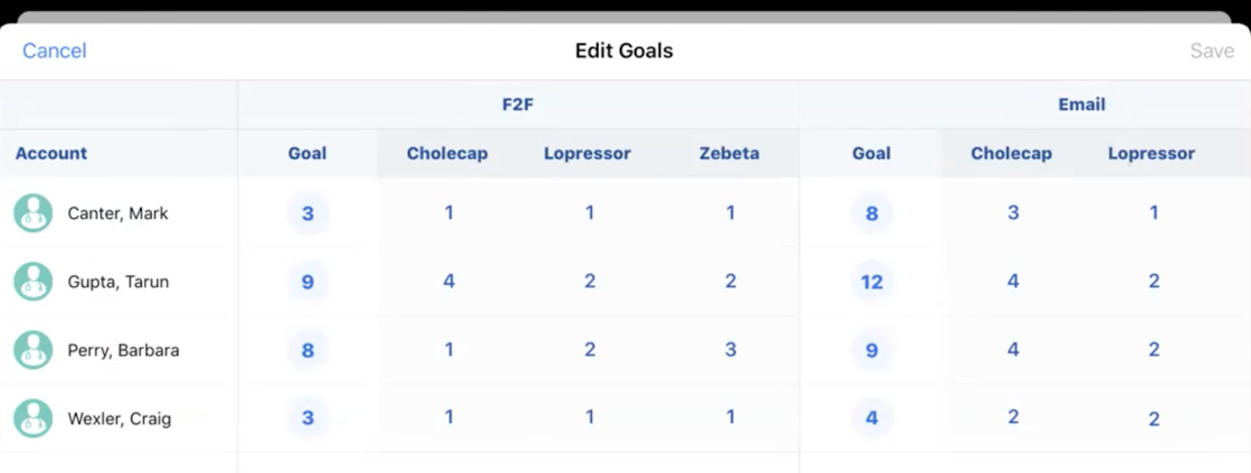Edit Barbara Perry's F2F goal value 8
1251x473 pixels.
click(x=307, y=350)
